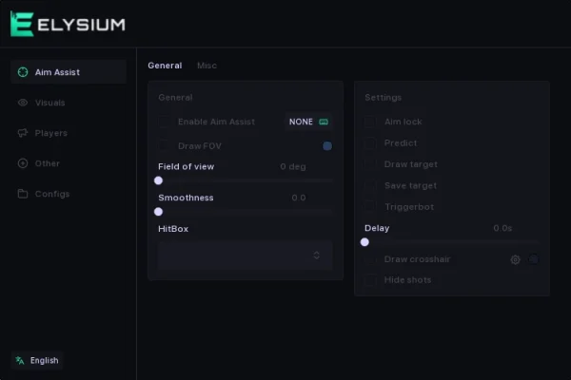The image size is (571, 380).
Task: Click the HitBox label
Action: [173, 229]
